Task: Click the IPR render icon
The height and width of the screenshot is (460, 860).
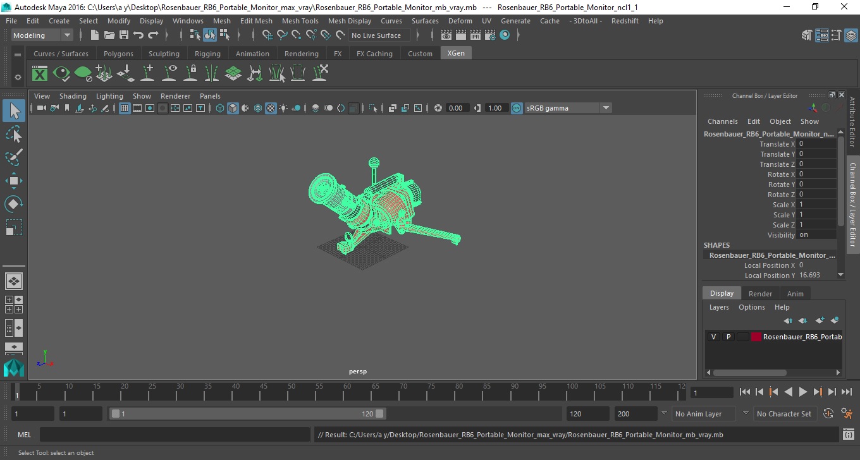Action: click(x=476, y=35)
